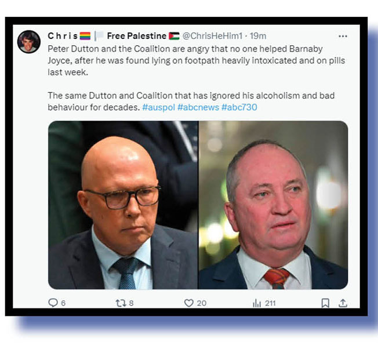Open the reply icon with 6 comments

pyautogui.click(x=53, y=302)
